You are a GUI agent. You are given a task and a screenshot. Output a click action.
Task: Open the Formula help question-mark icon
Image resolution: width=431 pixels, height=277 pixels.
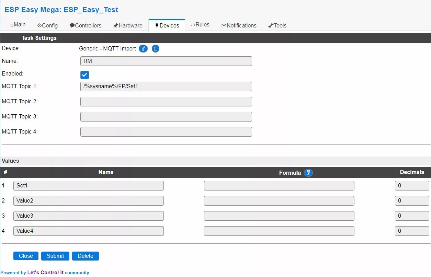pos(308,173)
